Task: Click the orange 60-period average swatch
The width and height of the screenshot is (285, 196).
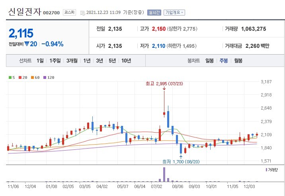Action: pyautogui.click(x=32, y=78)
